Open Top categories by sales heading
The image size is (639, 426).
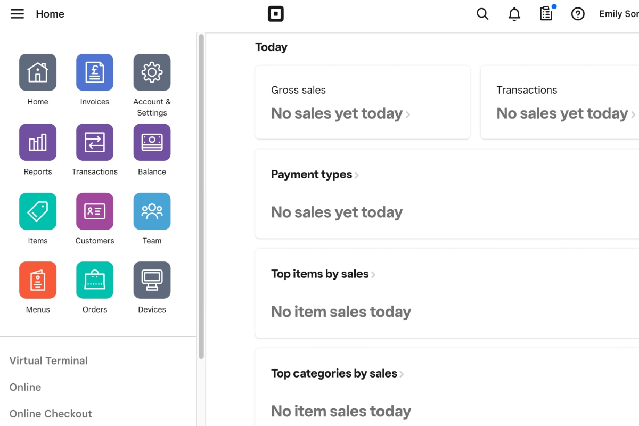point(334,374)
